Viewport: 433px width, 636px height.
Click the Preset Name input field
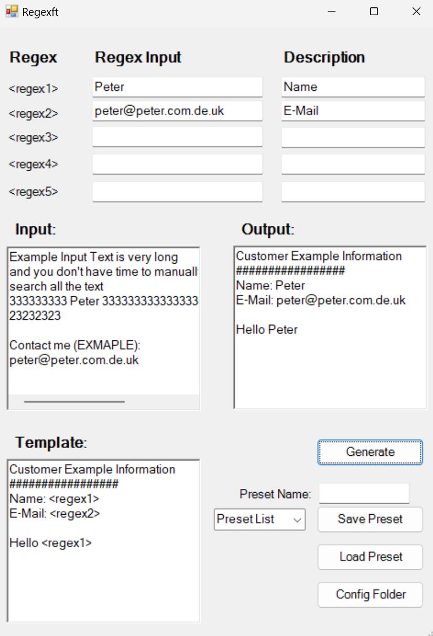click(x=363, y=493)
